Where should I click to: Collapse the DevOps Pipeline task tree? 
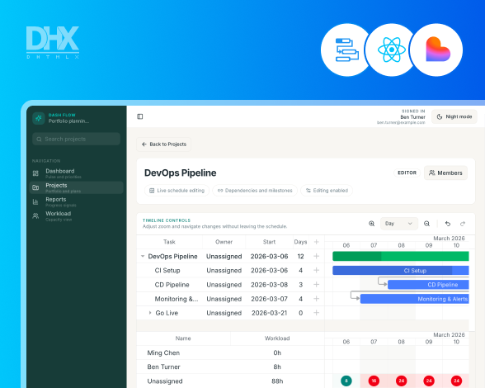[143, 256]
